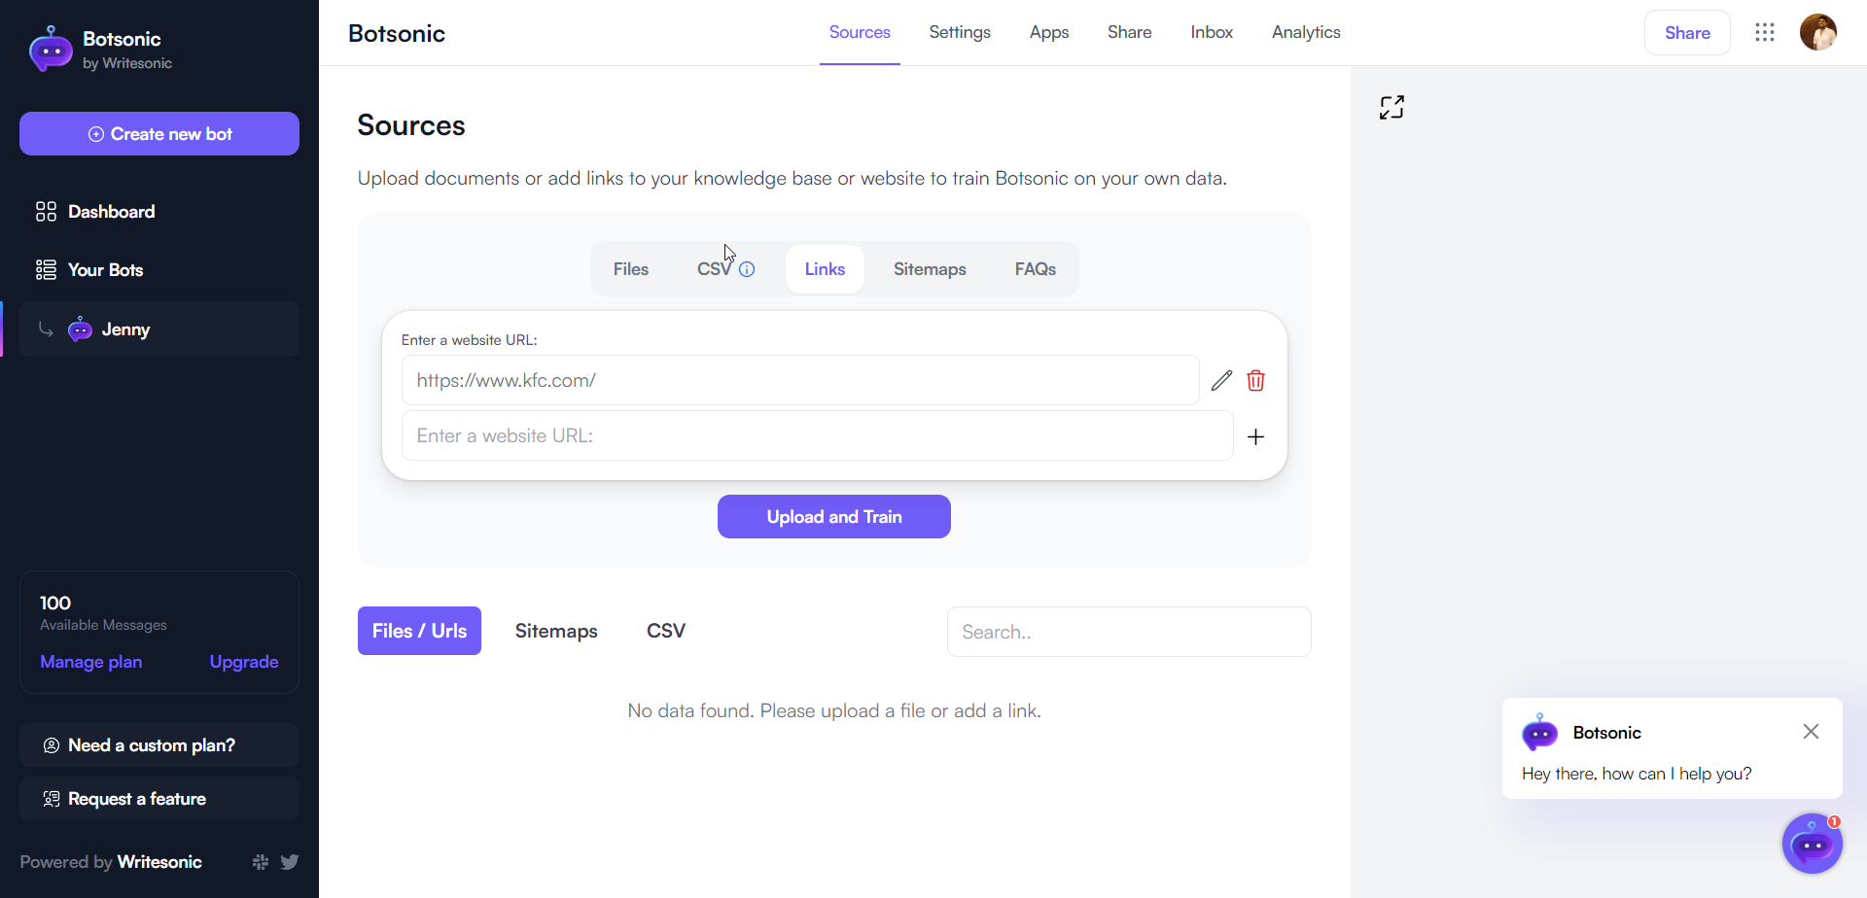Switch to the FAQs source tab

(x=1035, y=269)
